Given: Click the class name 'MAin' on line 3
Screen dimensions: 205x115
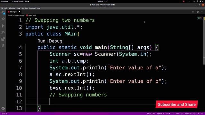Looking at the screenshot, I should 70,34.
